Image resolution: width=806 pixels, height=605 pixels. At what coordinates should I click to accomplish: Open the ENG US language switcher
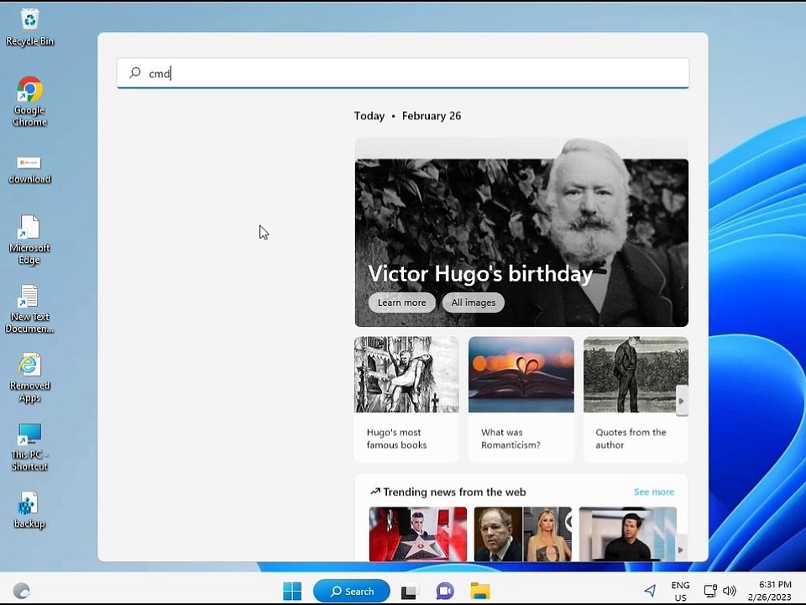click(681, 591)
